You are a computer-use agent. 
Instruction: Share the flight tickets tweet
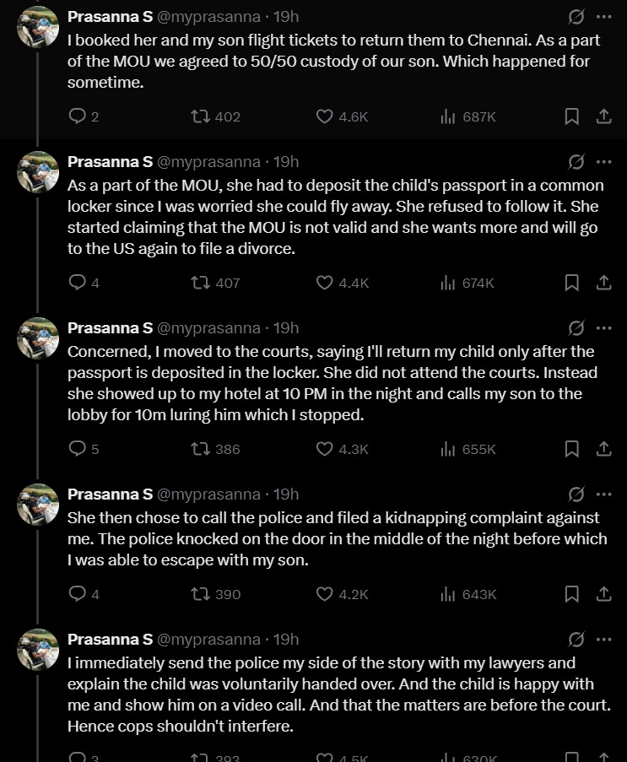click(604, 116)
